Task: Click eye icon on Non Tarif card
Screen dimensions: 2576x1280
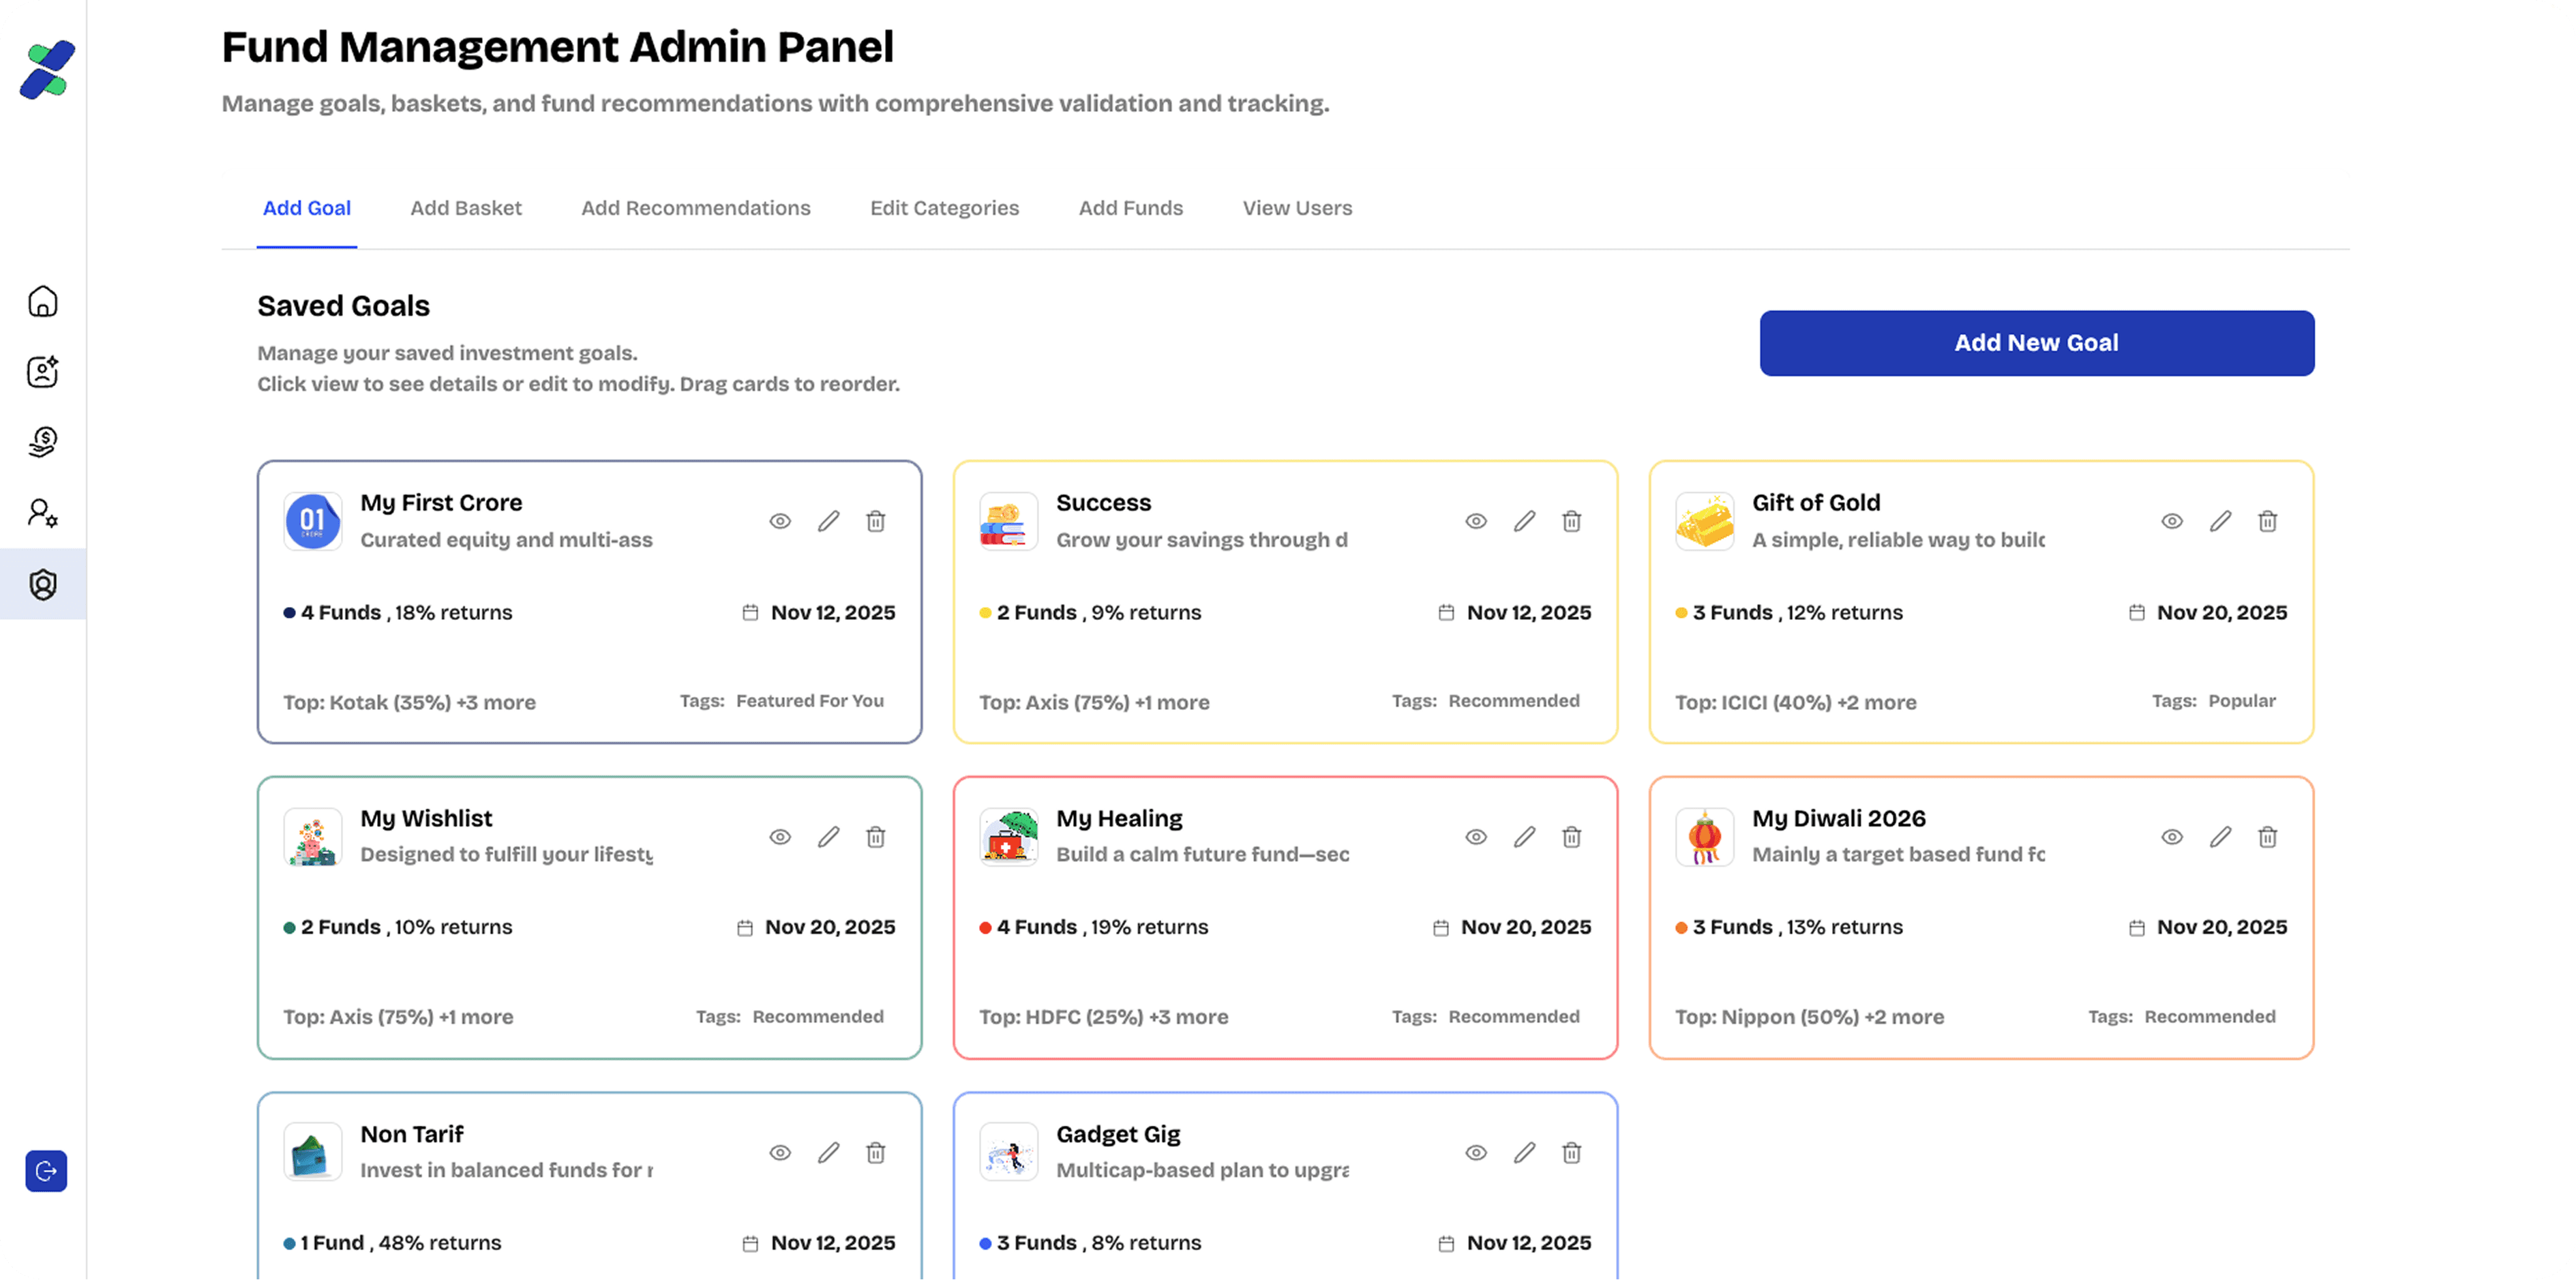Action: click(x=780, y=1153)
